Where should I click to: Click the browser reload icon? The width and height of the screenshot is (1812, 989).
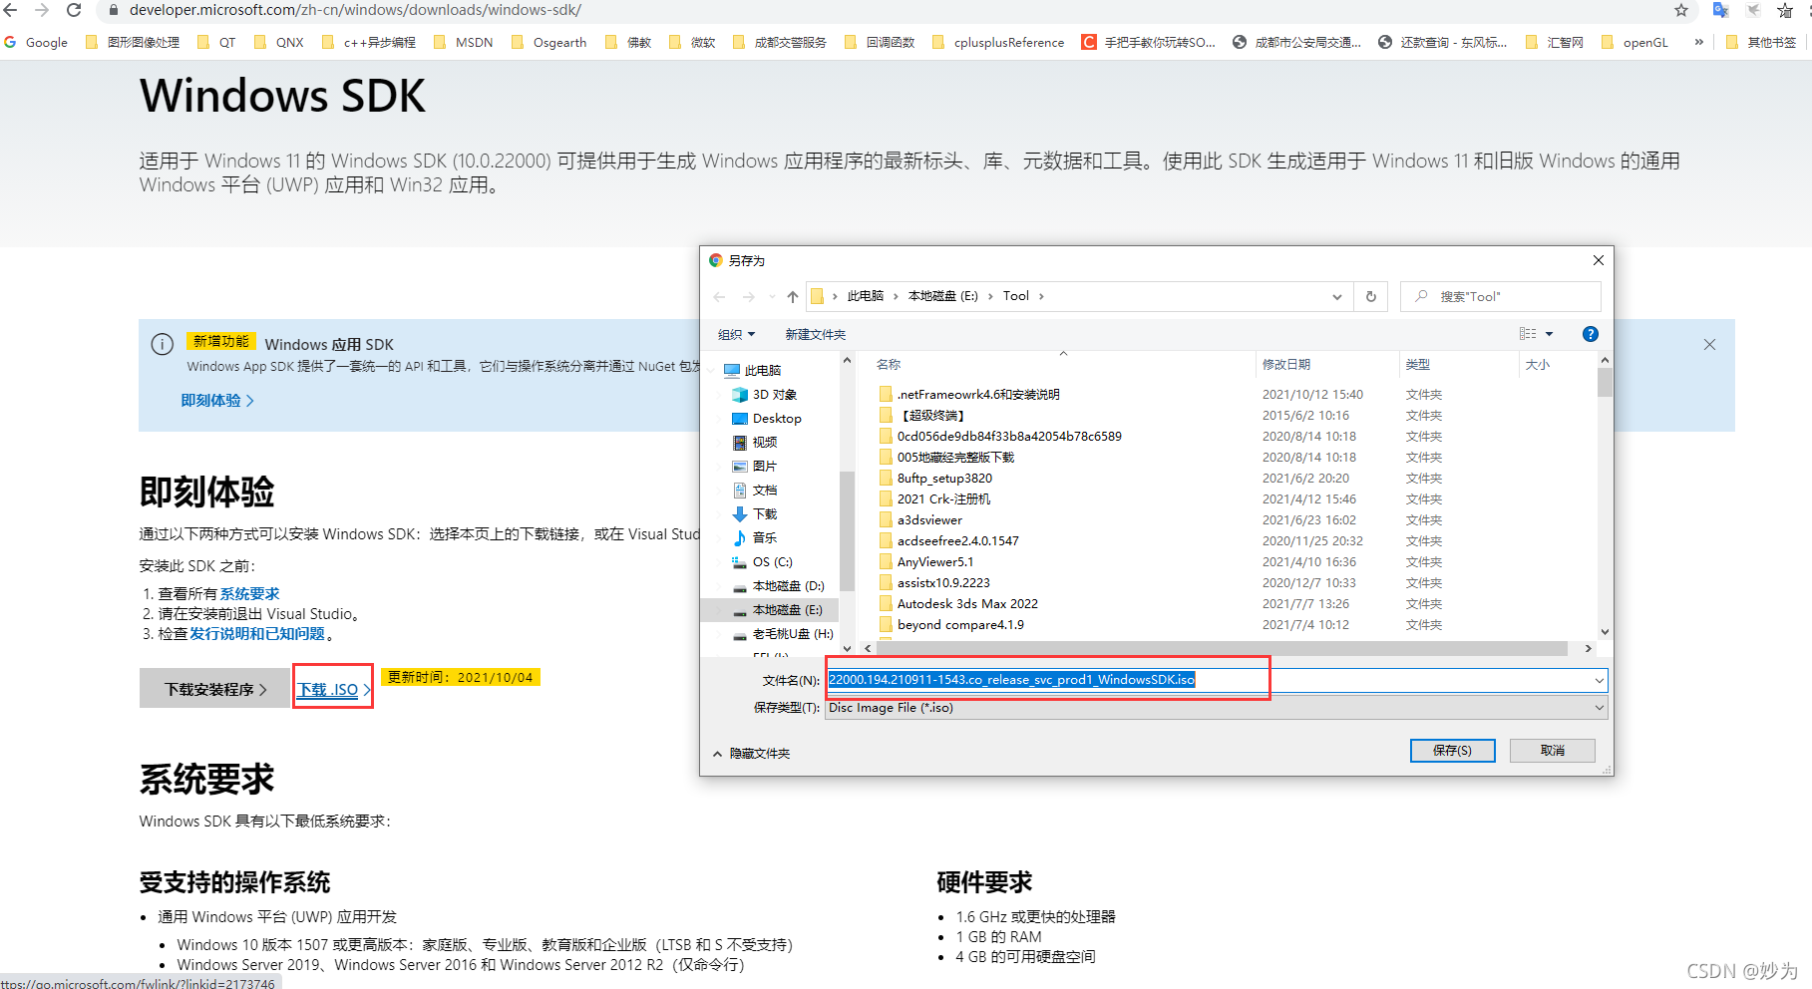coord(73,10)
